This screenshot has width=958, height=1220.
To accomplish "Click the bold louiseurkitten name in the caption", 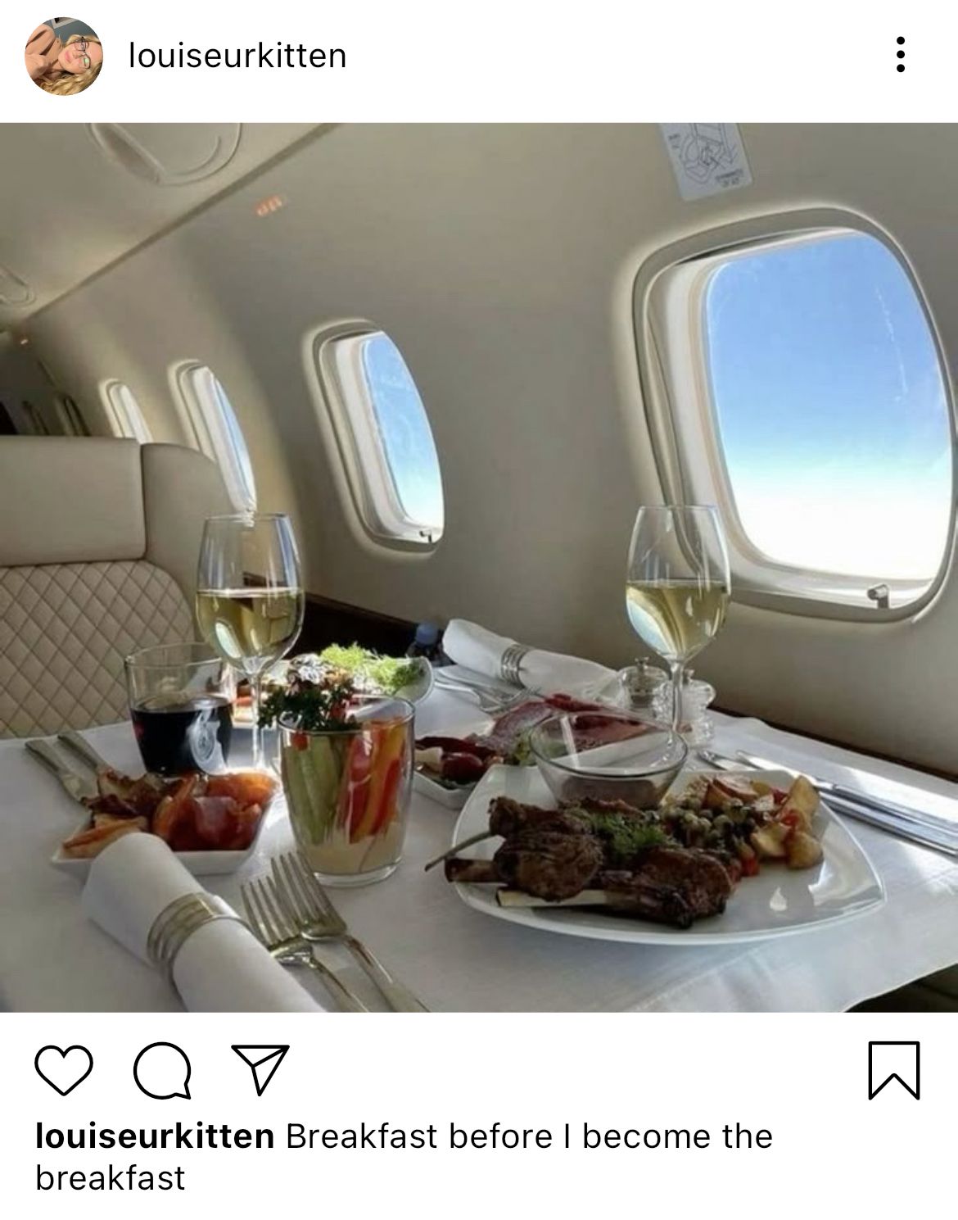I will 155,1136.
